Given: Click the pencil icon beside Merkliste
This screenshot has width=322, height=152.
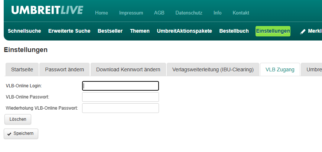Looking at the screenshot, I should tap(303, 32).
